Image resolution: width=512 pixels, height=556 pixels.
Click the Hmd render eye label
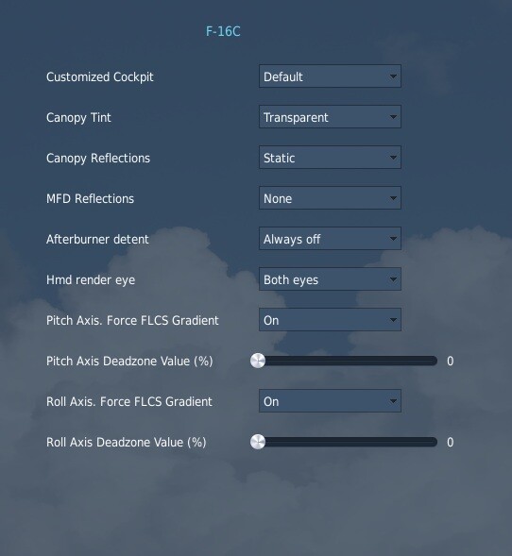pyautogui.click(x=91, y=280)
